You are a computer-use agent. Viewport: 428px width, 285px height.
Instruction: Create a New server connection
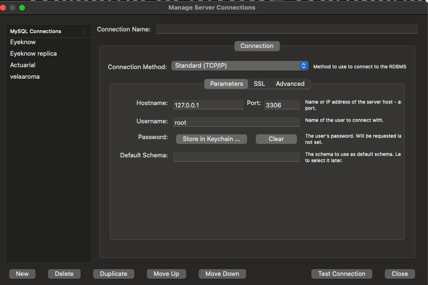click(x=22, y=273)
